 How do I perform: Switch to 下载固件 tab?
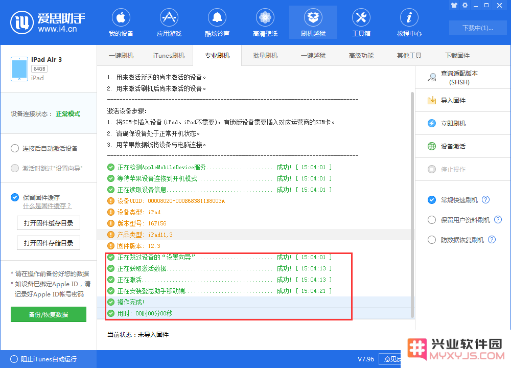point(457,55)
